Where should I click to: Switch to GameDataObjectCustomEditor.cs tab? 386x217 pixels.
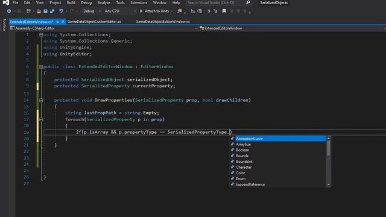pyautogui.click(x=94, y=22)
